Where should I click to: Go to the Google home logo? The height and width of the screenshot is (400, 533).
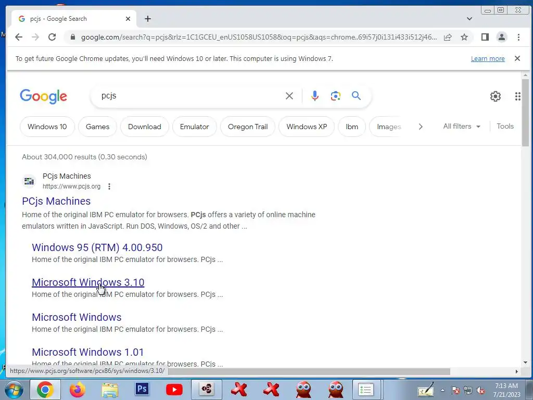44,96
